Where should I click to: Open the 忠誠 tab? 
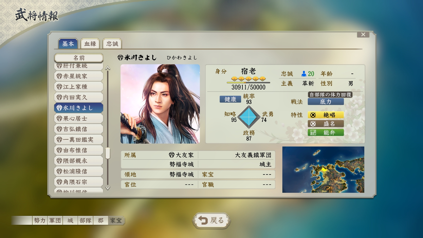[x=112, y=44]
